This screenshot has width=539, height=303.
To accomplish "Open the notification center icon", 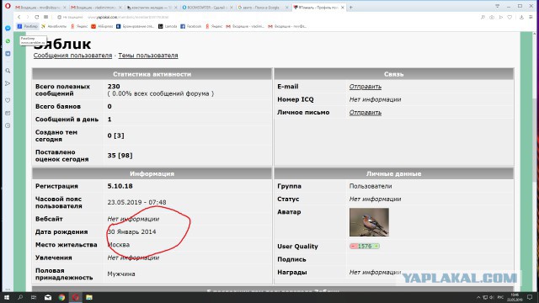I will click(530, 297).
